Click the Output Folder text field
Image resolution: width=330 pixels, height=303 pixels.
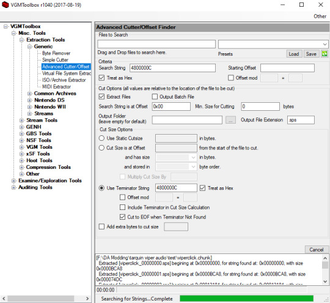(187, 120)
